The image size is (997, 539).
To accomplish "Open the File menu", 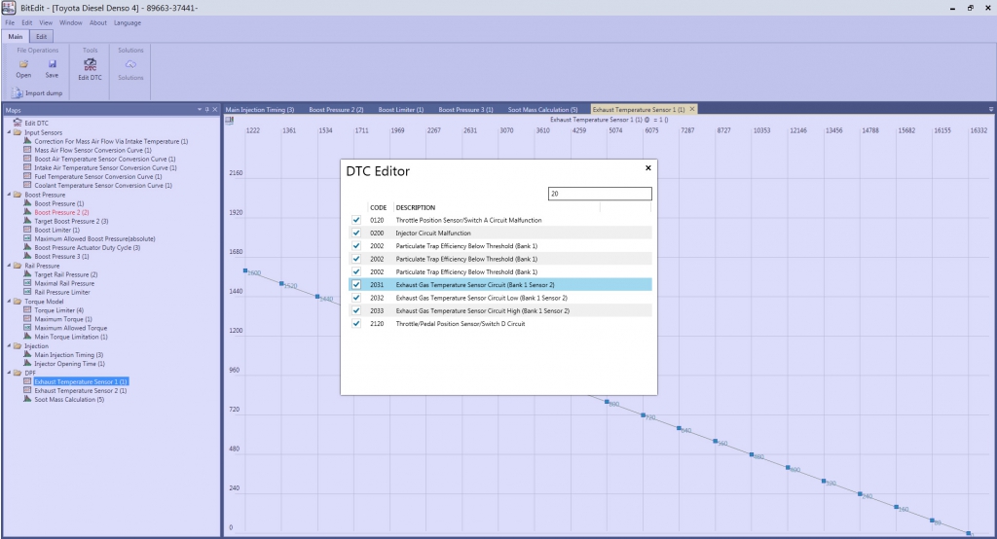I will coord(10,22).
